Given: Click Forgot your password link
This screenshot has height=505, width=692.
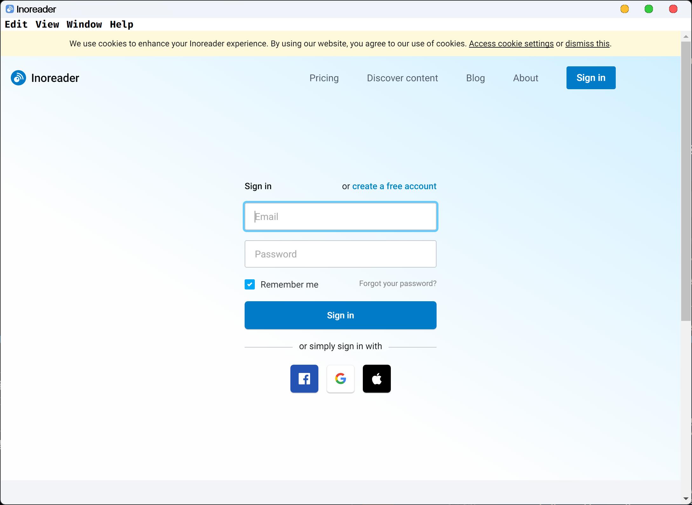Looking at the screenshot, I should (x=397, y=283).
